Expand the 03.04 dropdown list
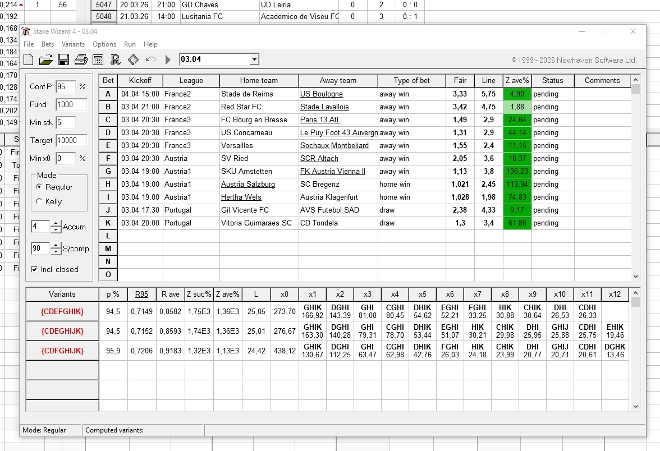660x451 pixels. [254, 59]
